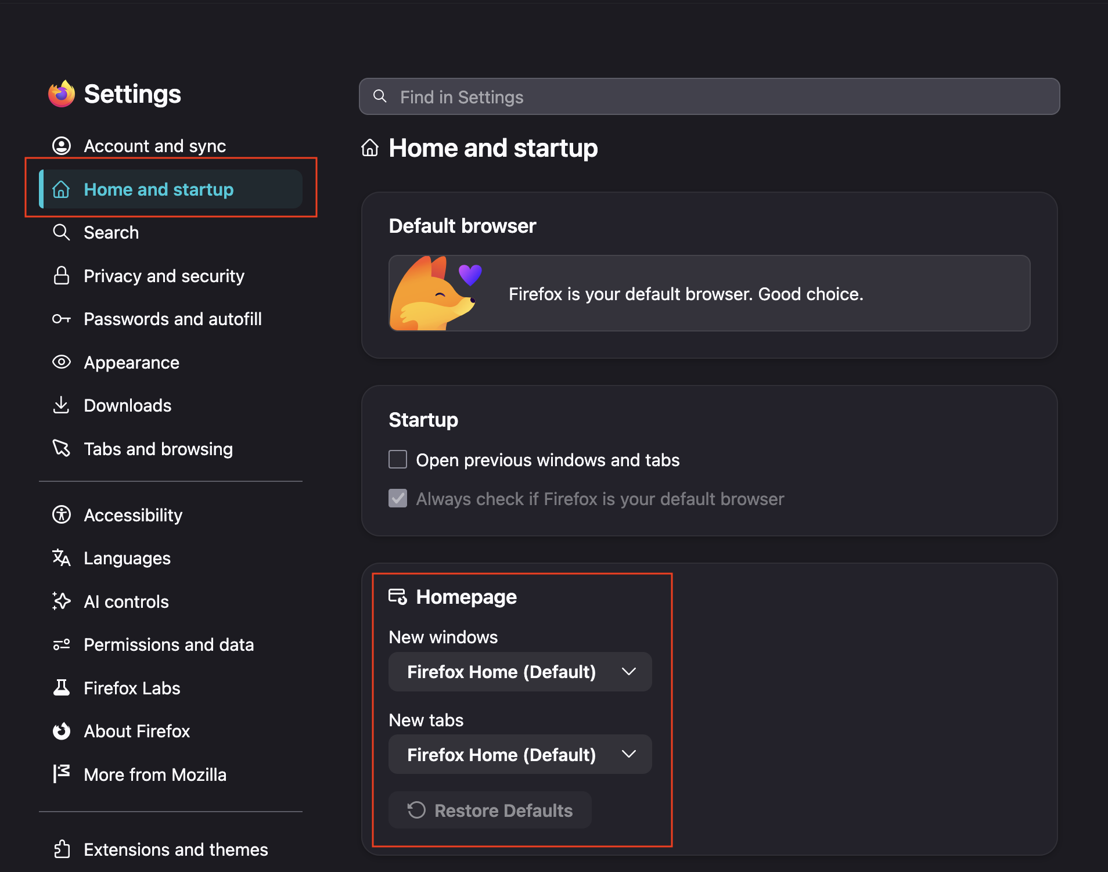The height and width of the screenshot is (872, 1108).
Task: Click the Accessibility figure icon
Action: click(x=62, y=515)
